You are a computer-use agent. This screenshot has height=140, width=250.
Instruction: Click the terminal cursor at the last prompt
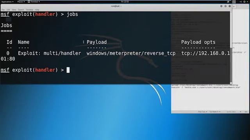(68, 70)
